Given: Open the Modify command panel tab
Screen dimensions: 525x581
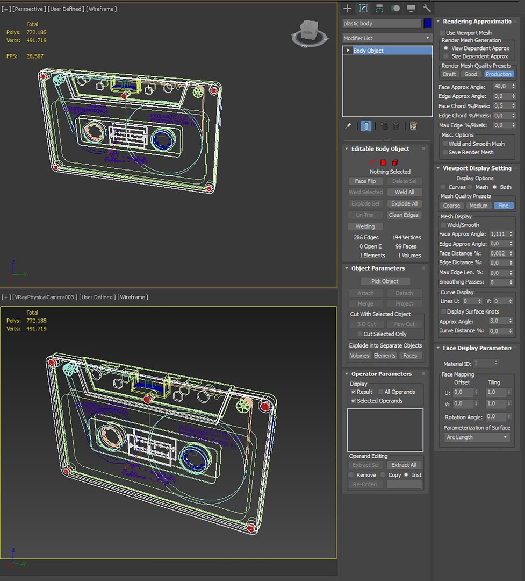Looking at the screenshot, I should [363, 8].
